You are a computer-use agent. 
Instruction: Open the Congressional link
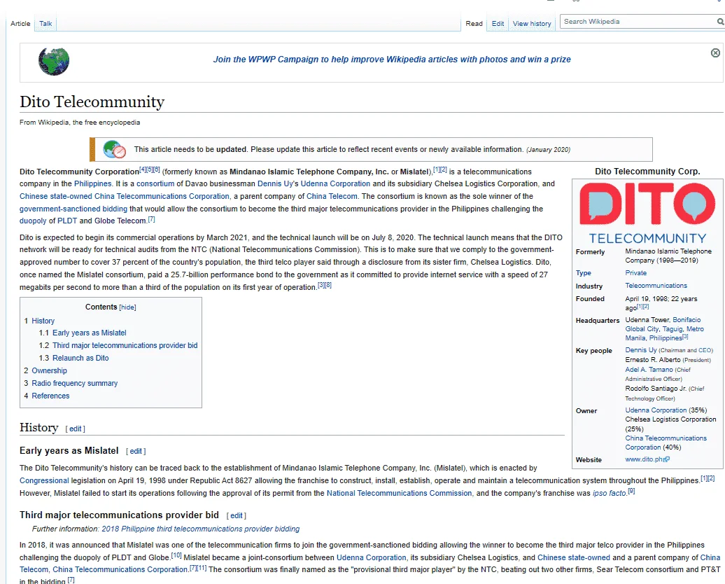click(x=44, y=481)
